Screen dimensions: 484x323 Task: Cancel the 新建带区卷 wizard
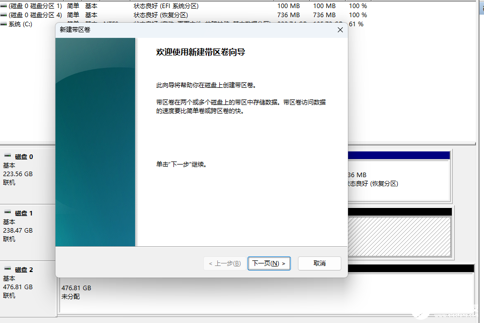click(319, 263)
